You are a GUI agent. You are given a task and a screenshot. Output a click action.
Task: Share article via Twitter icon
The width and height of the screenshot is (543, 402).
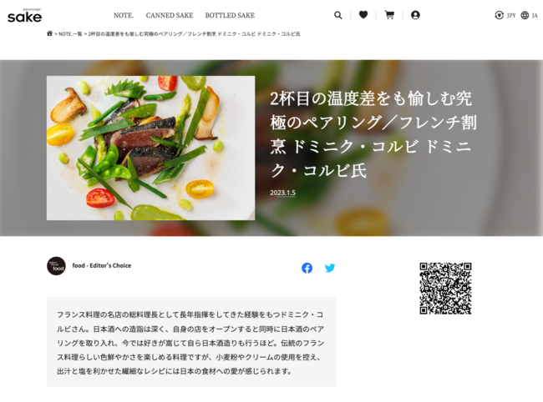330,268
